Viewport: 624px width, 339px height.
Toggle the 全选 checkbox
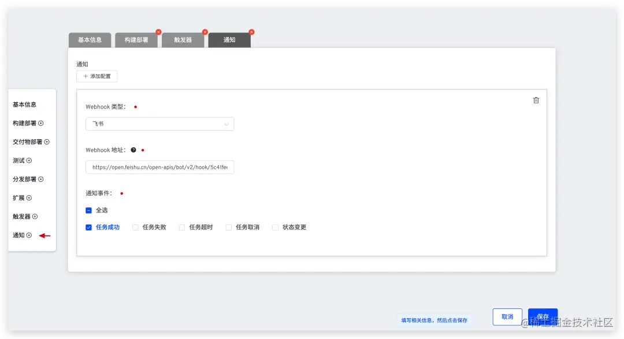(x=89, y=210)
